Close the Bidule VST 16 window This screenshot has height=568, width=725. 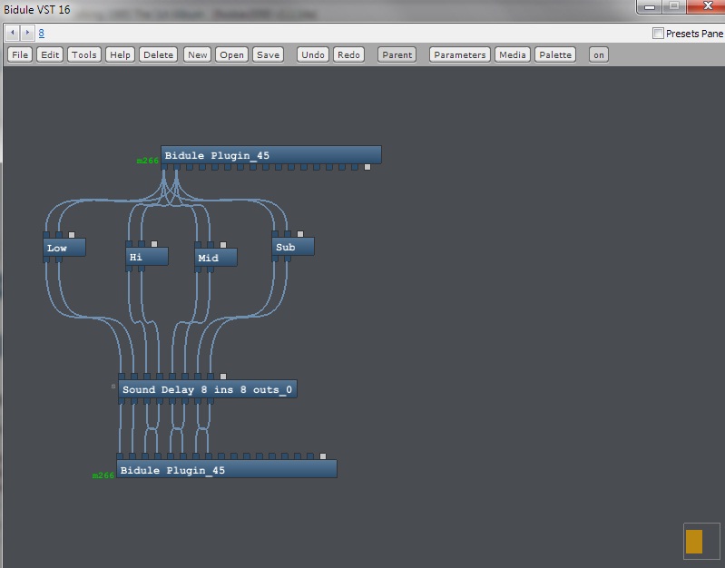pyautogui.click(x=707, y=6)
